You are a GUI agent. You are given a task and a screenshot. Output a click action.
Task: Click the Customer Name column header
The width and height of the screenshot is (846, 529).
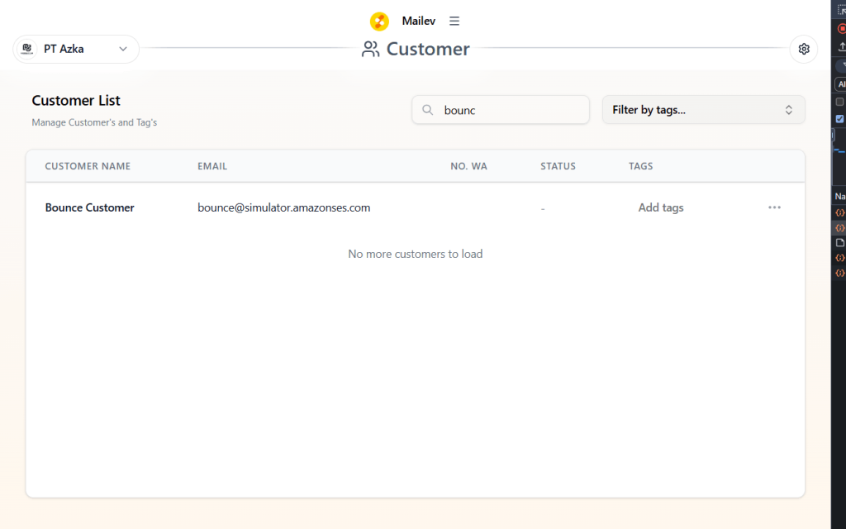coord(88,166)
